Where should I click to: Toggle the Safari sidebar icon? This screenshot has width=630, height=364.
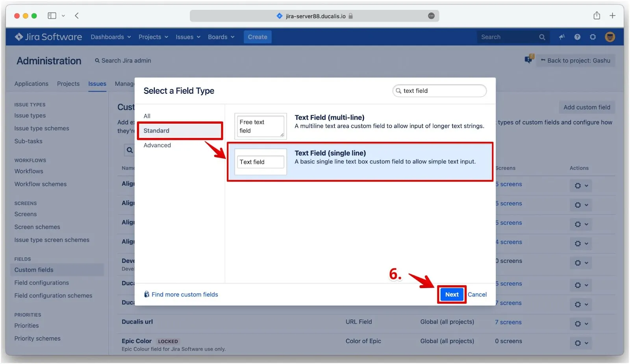[x=52, y=16]
